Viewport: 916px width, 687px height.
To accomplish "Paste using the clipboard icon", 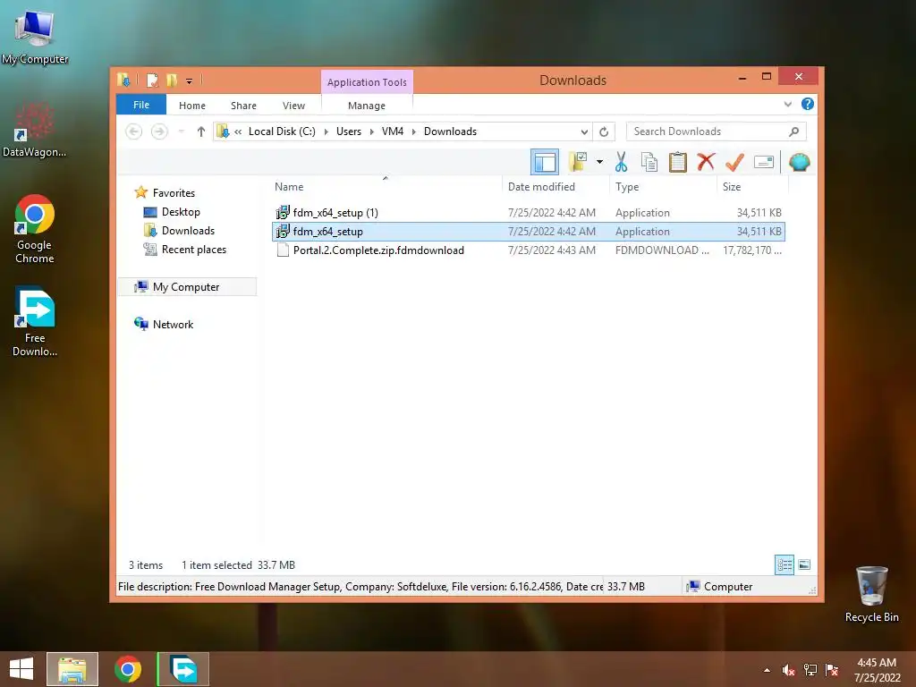I will [x=678, y=162].
